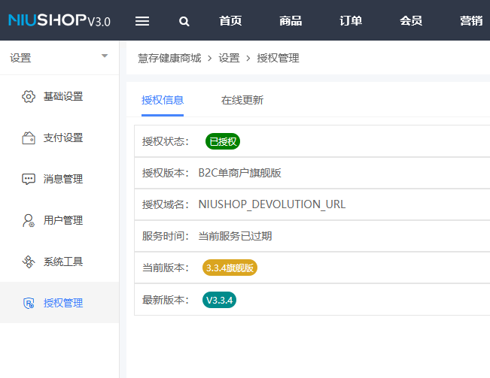The image size is (490, 378).
Task: Click the 系统工具 tools icon
Action: pyautogui.click(x=29, y=262)
